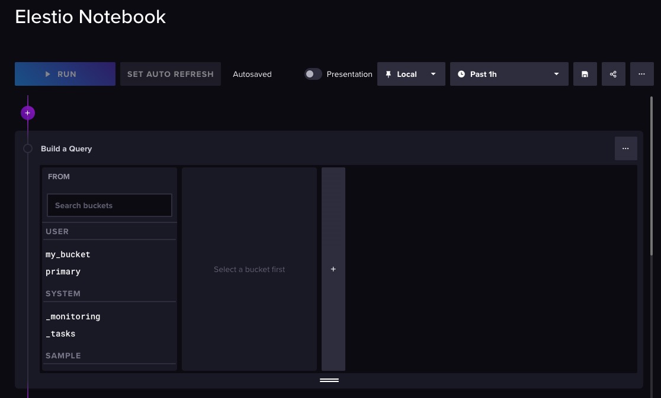Open the notebook options ellipsis icon
Screen dimensions: 661x398
pos(641,74)
